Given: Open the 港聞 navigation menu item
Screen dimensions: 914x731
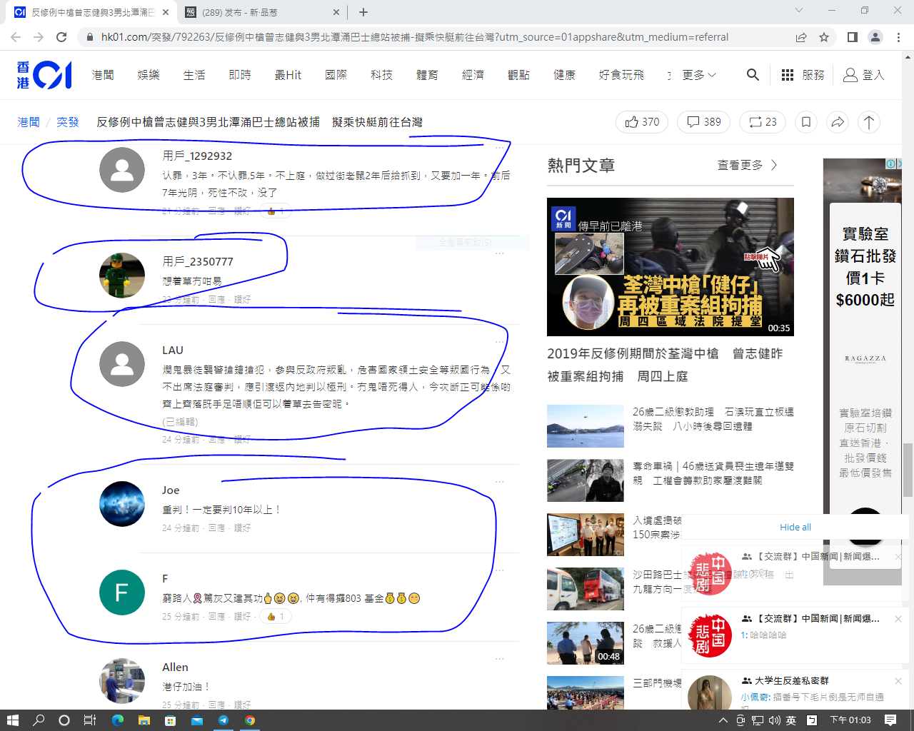Looking at the screenshot, I should pos(103,75).
